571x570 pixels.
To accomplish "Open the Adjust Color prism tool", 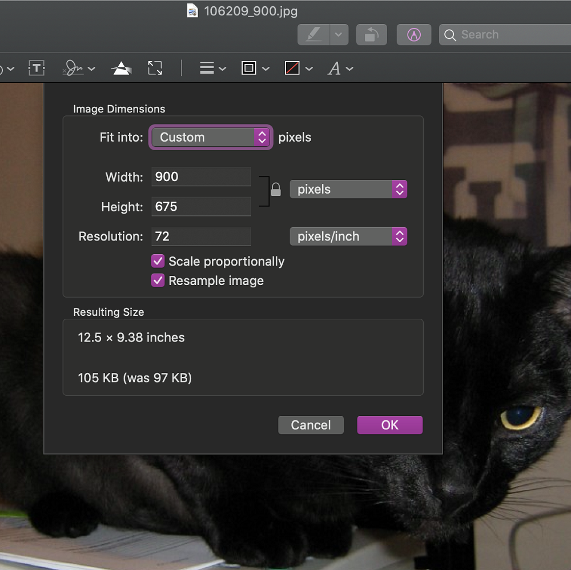I will (120, 69).
